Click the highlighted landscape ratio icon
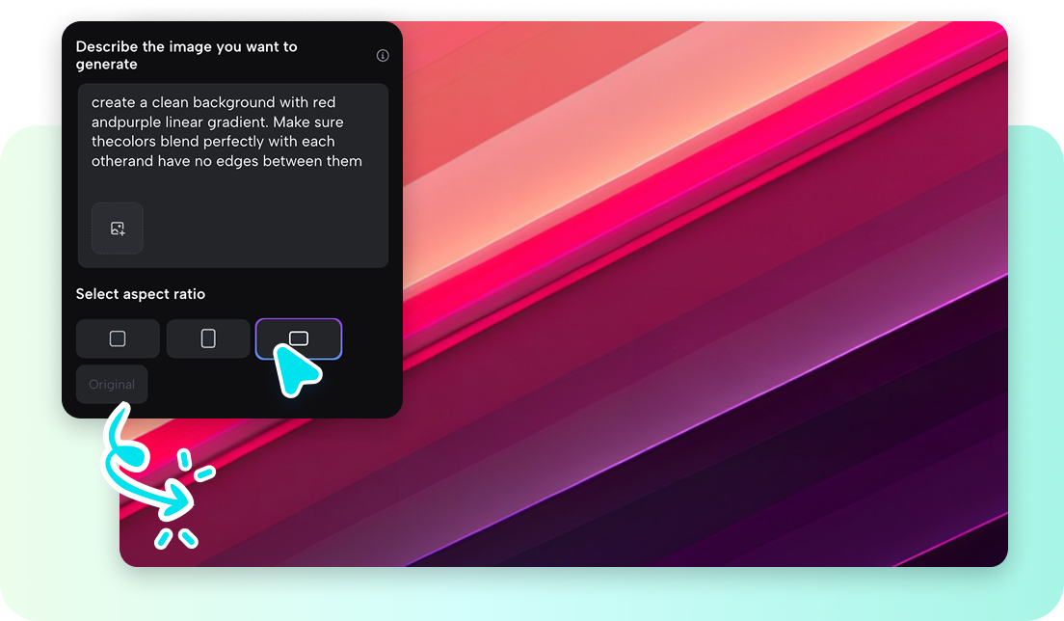Viewport: 1064px width, 621px height. click(x=298, y=338)
